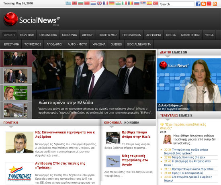Select the Bulgarian flag language icon
Image resolution: width=221 pixels, height=185 pixels.
(x=81, y=3)
